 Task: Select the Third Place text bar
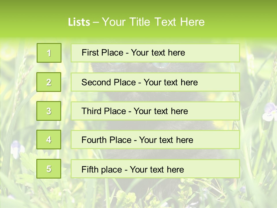(x=155, y=111)
